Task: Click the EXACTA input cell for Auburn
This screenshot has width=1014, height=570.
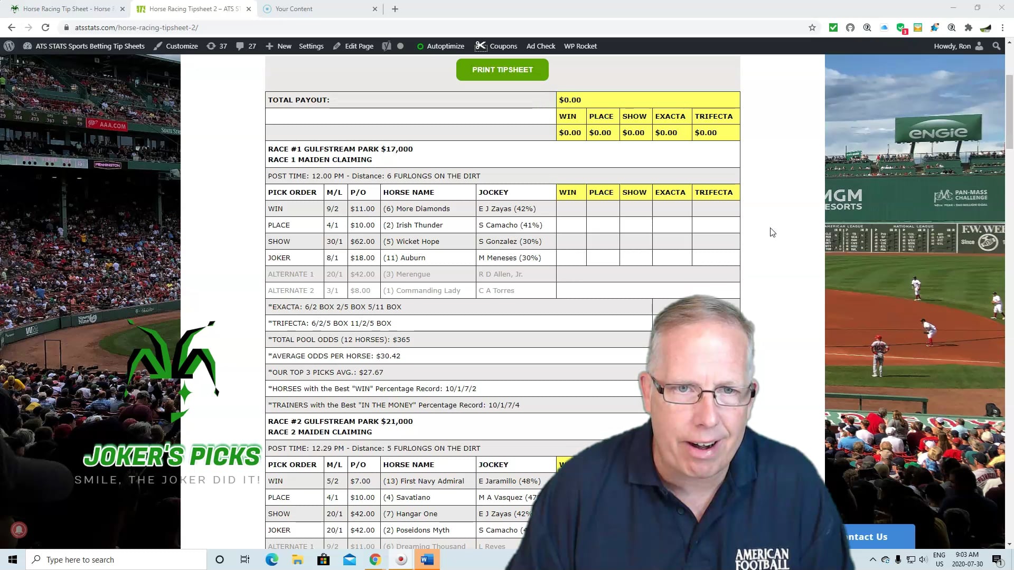Action: (x=672, y=258)
